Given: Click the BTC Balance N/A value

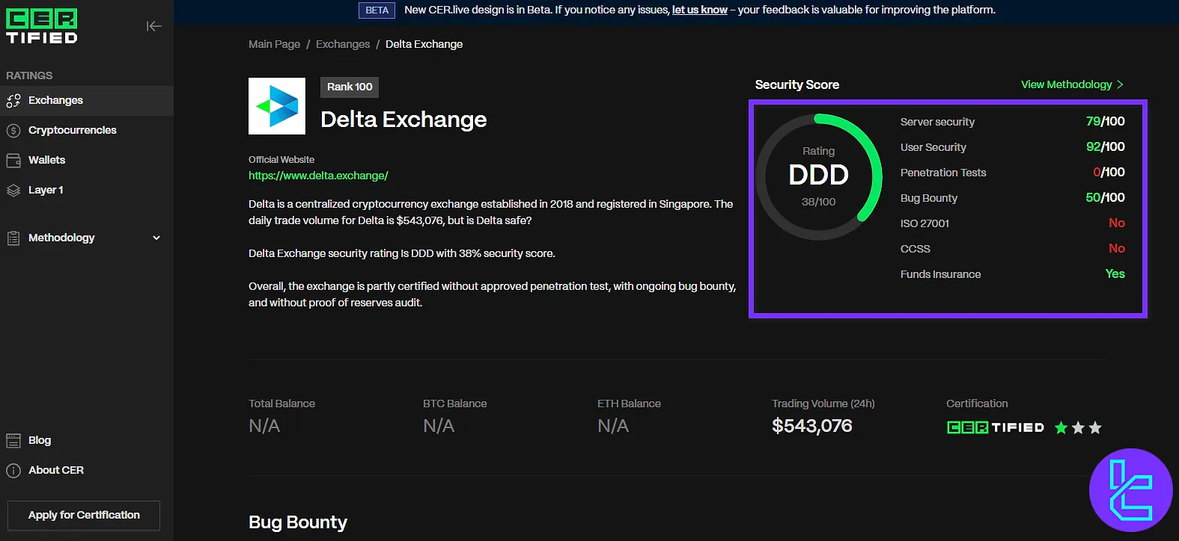Looking at the screenshot, I should pyautogui.click(x=439, y=426).
